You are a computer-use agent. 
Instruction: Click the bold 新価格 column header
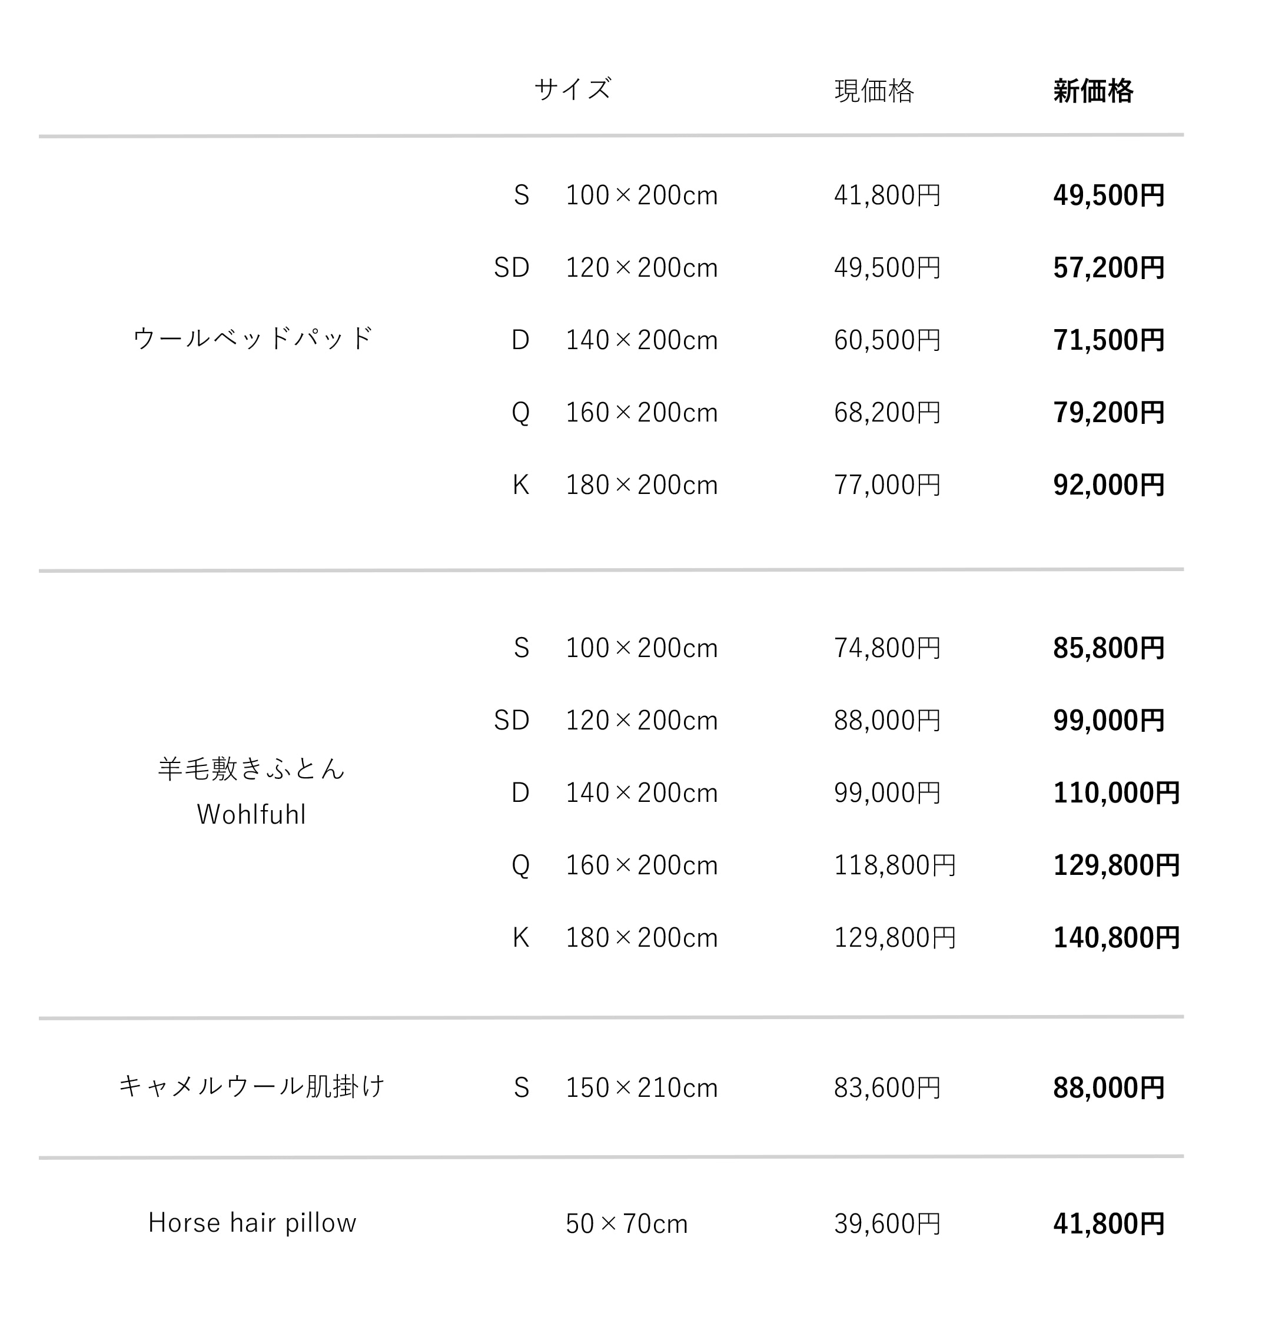(1092, 90)
